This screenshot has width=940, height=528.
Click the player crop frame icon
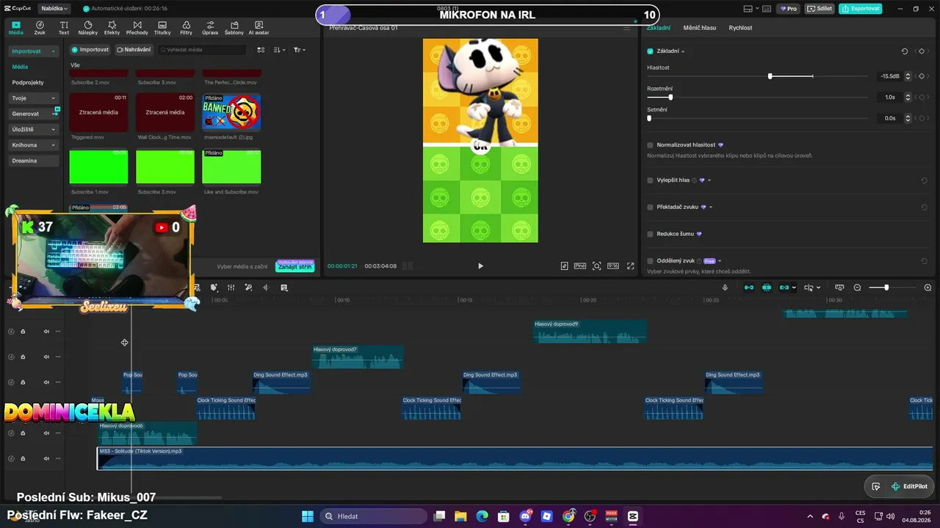pos(597,266)
